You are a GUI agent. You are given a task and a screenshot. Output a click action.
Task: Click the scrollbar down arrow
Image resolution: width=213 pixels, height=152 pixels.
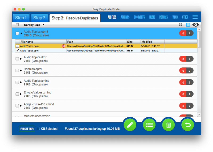click(x=199, y=114)
